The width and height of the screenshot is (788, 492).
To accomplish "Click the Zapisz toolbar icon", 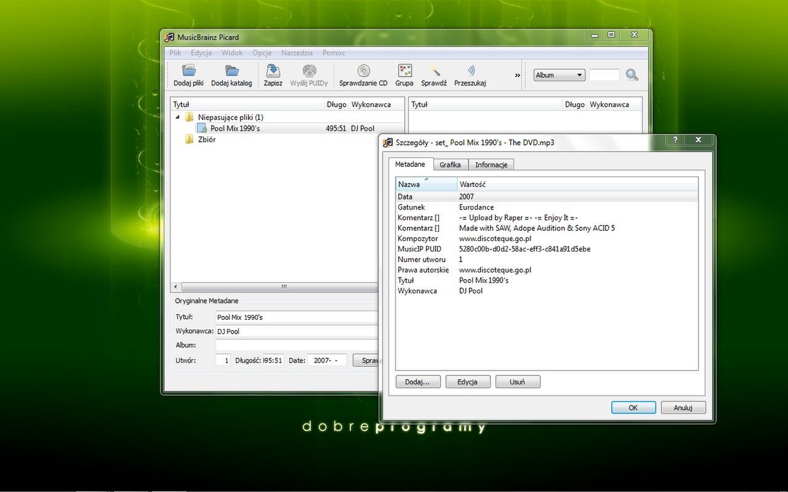I will point(273,71).
